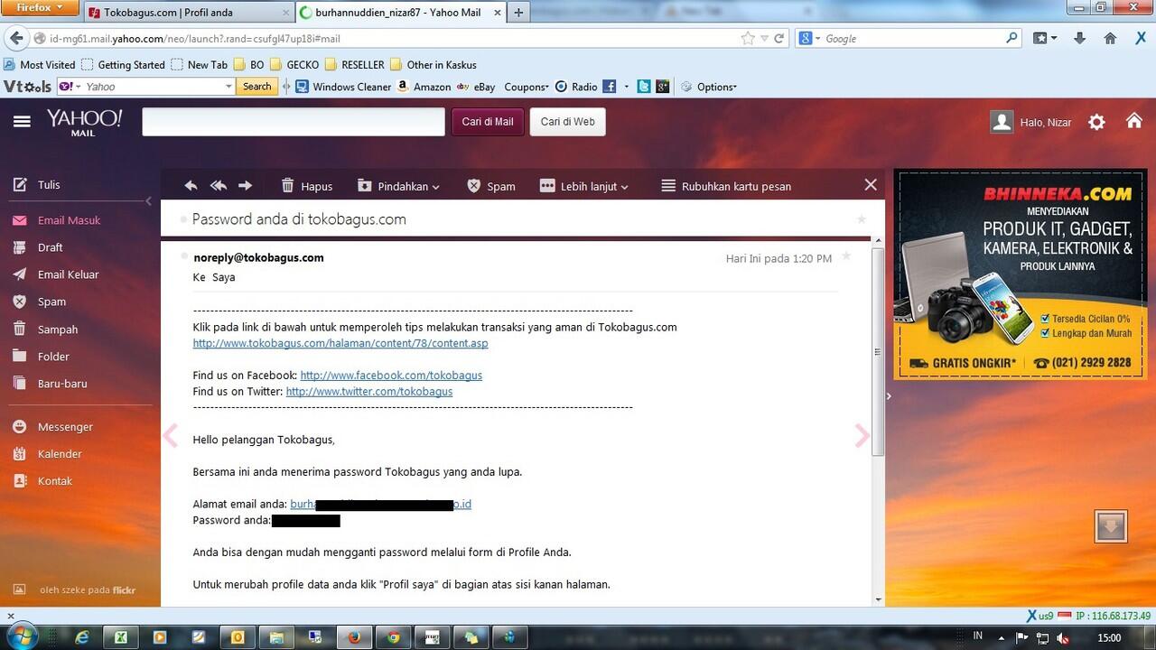Open the facebook.com/tokobagus link
The image size is (1156, 650).
pos(391,375)
